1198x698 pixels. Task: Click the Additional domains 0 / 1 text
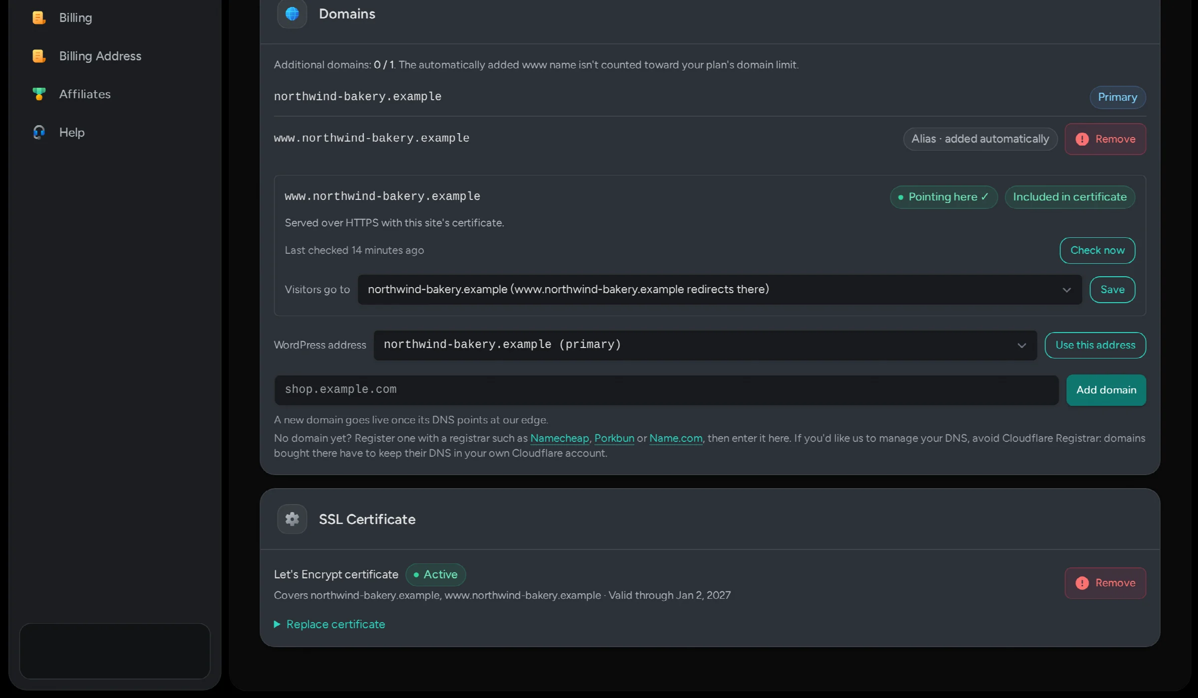pos(333,65)
